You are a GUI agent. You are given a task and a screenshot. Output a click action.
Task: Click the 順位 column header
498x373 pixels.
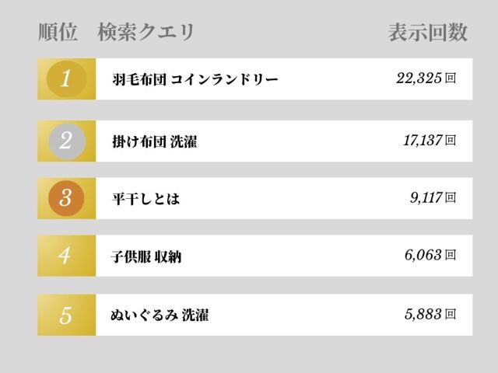coord(58,33)
